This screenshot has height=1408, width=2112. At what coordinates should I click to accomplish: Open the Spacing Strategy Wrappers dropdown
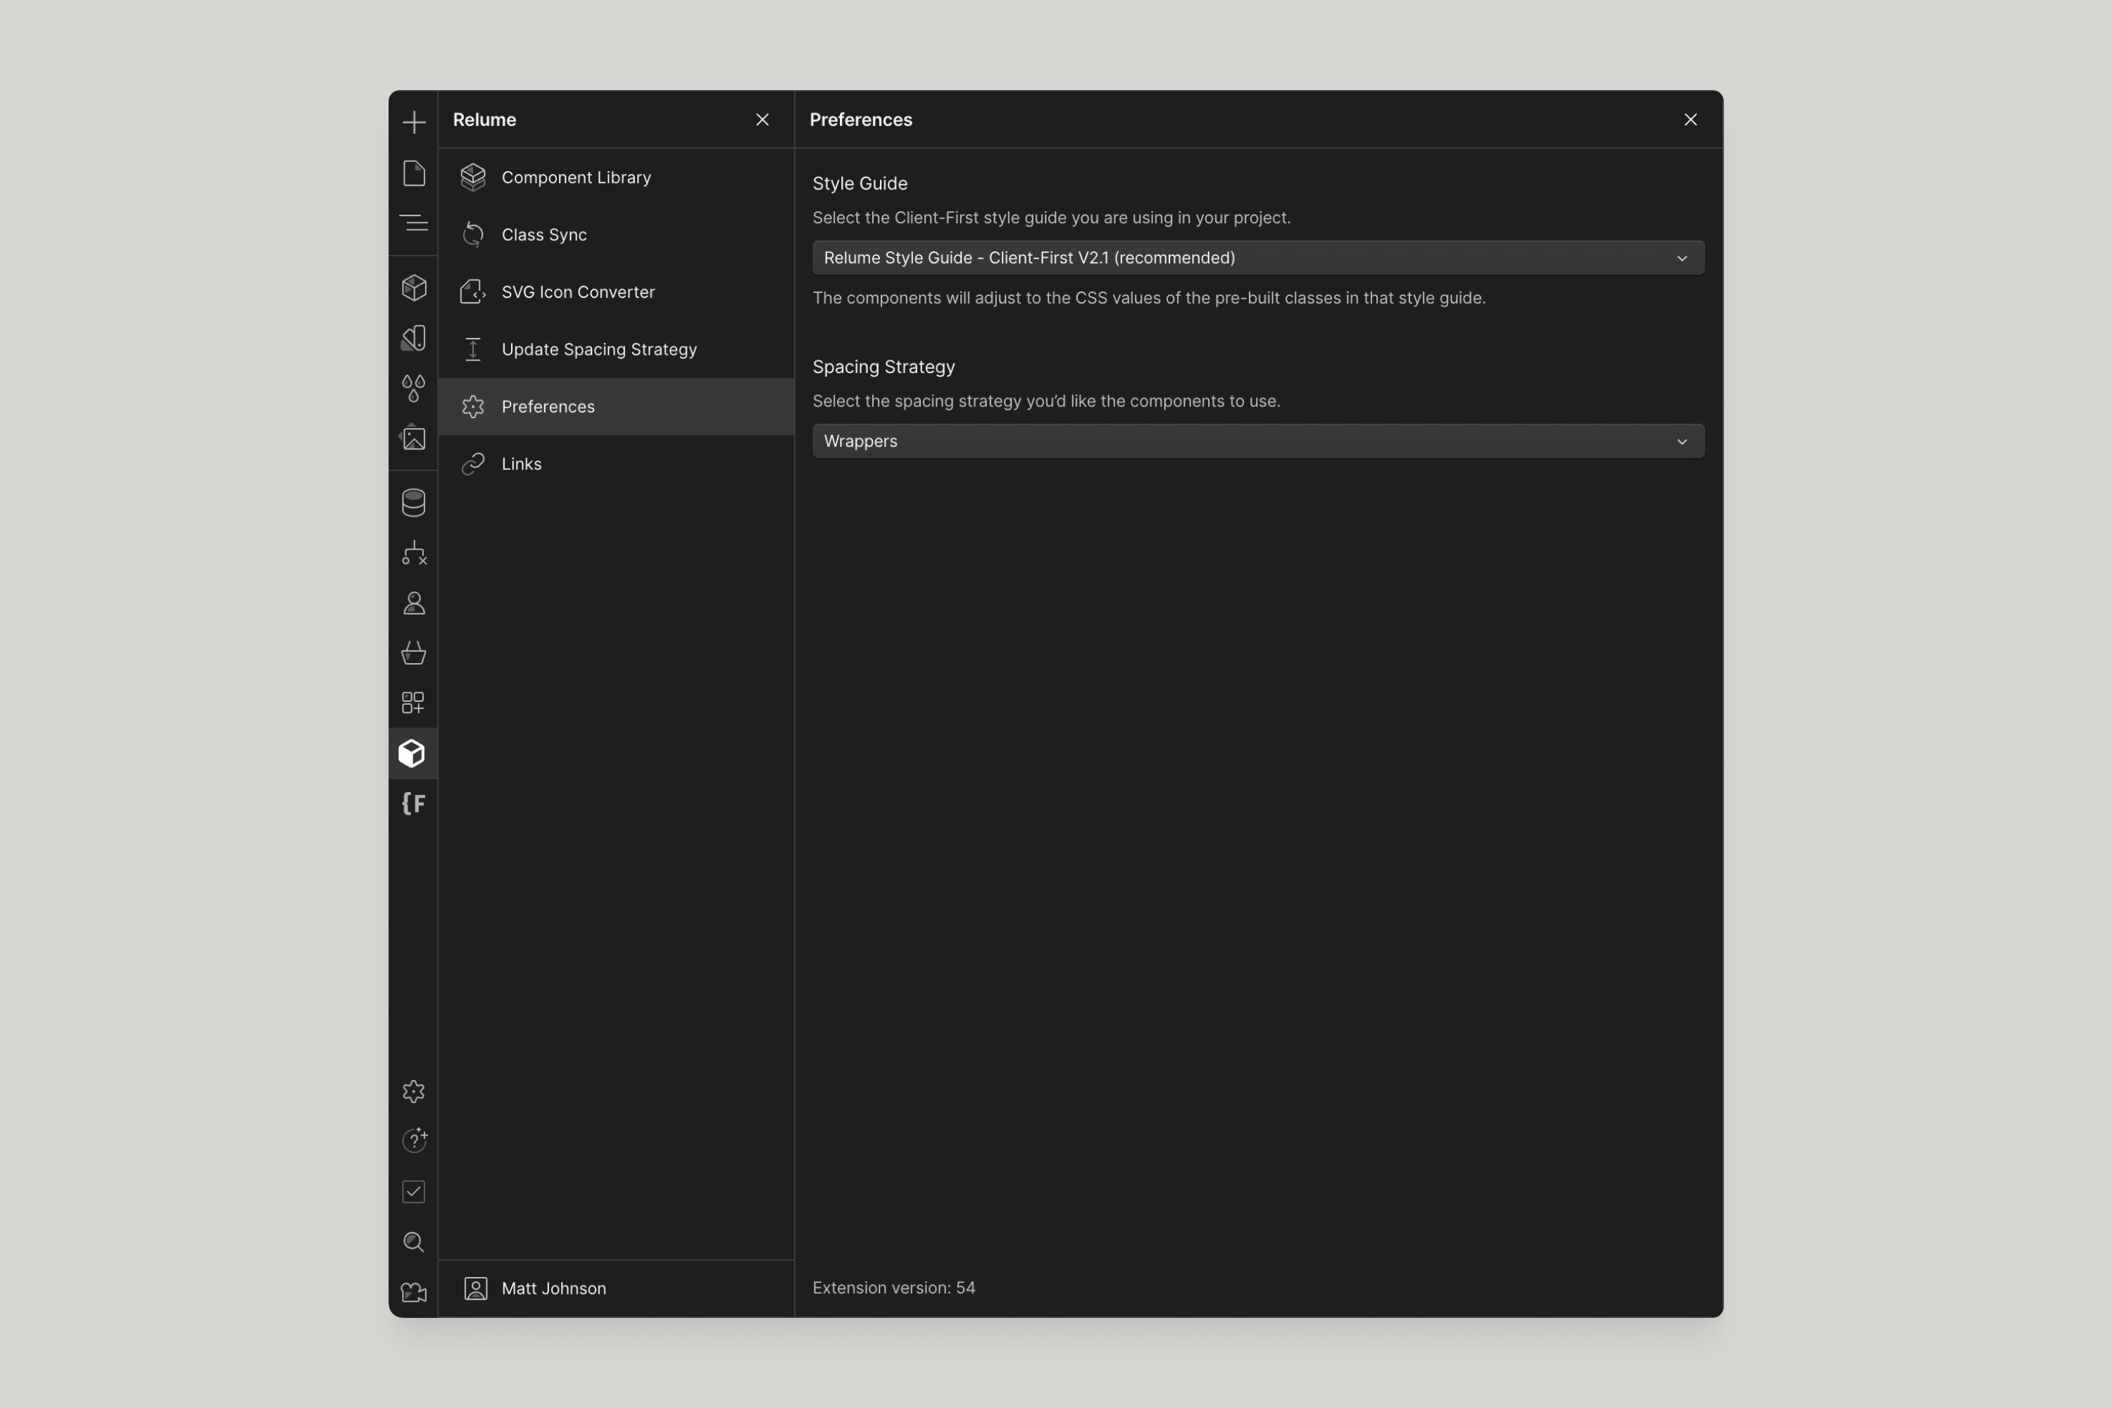[x=1258, y=441]
